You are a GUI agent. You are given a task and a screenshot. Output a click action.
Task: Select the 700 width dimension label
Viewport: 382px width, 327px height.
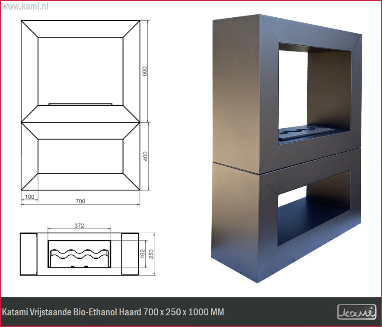[80, 201]
